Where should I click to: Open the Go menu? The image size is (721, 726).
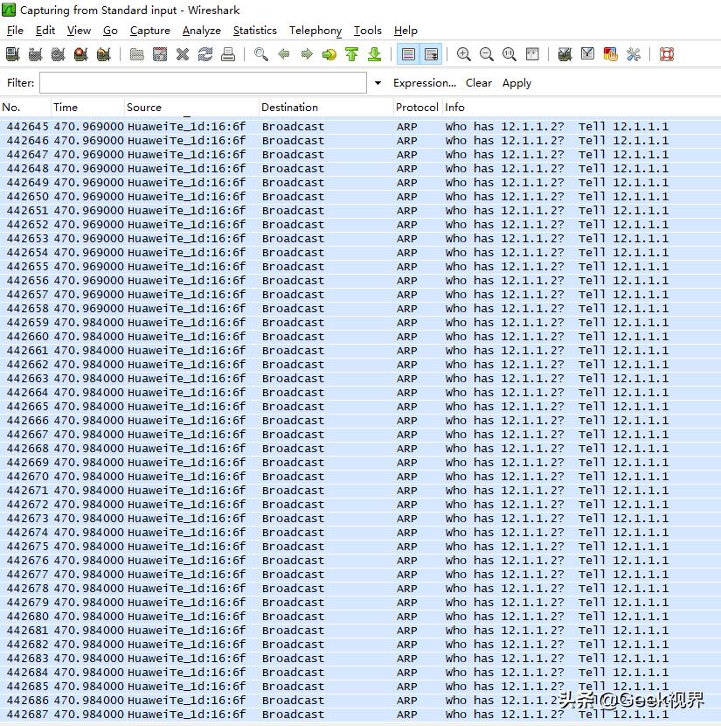110,30
